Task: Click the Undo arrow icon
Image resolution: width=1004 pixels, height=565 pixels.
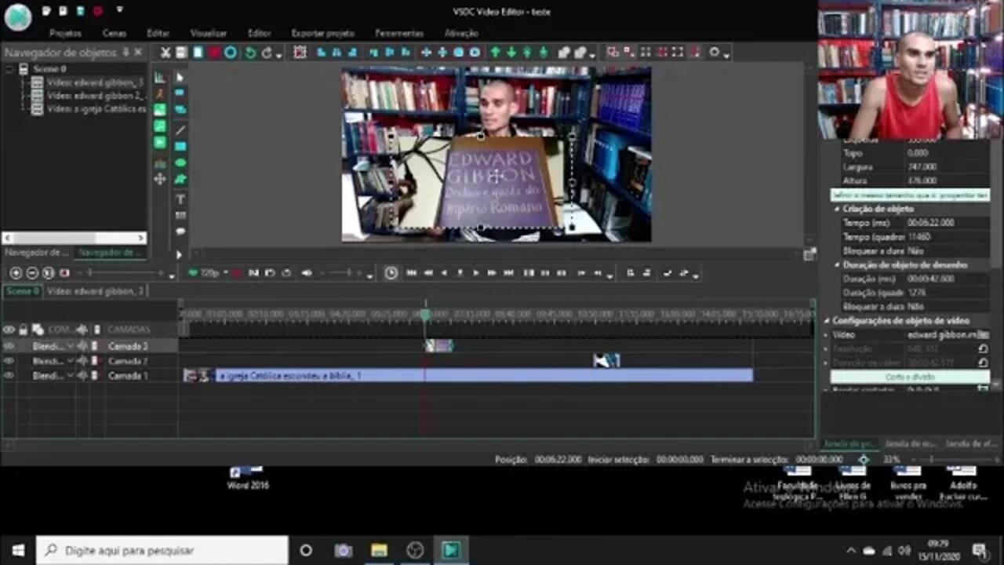Action: [250, 53]
